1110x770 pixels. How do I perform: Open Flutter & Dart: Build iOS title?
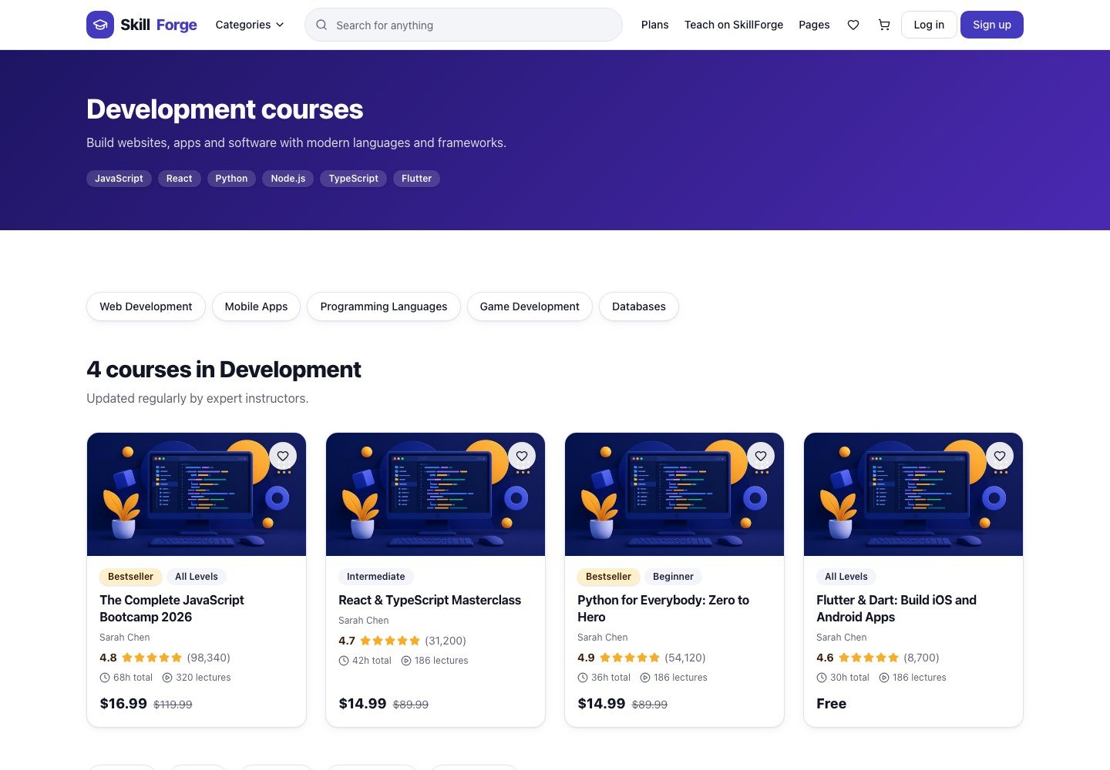tap(896, 608)
